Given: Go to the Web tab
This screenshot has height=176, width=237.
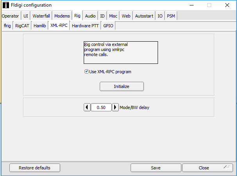Looking at the screenshot, I should pos(126,16).
